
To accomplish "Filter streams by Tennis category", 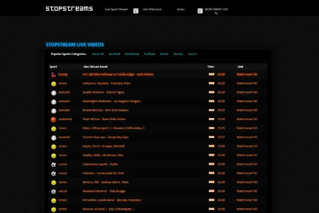I will [x=164, y=54].
